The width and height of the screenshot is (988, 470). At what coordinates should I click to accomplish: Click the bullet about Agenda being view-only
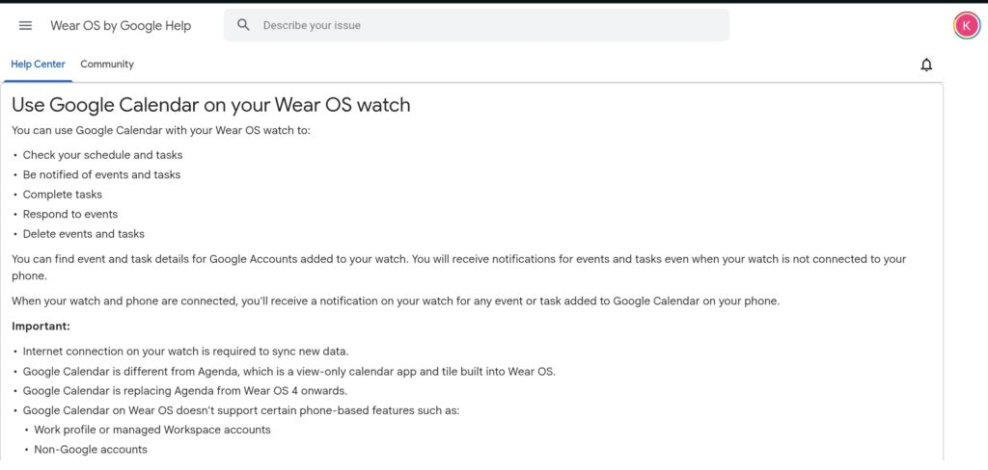click(289, 371)
